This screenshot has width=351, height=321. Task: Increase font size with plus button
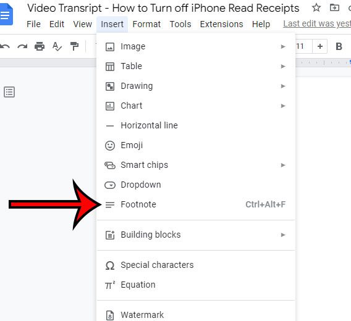pyautogui.click(x=320, y=46)
